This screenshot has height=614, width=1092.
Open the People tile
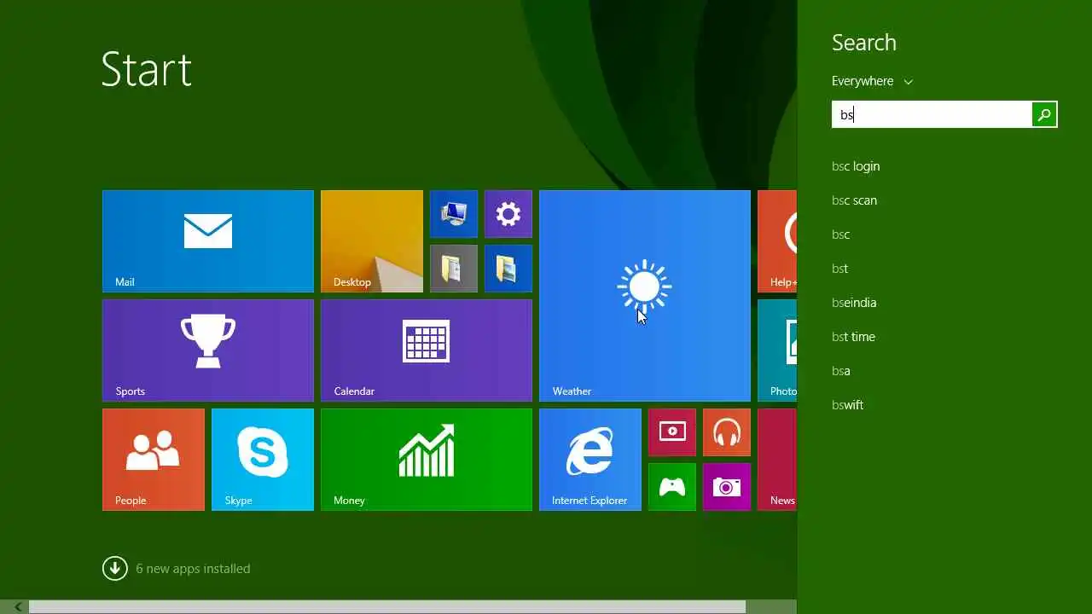point(154,460)
